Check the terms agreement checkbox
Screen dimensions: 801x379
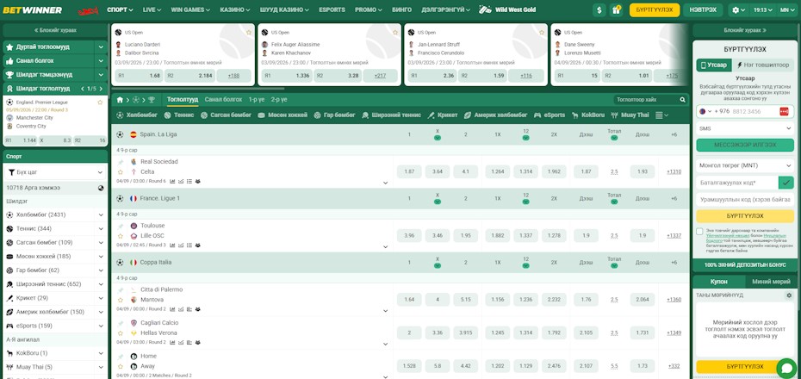pyautogui.click(x=699, y=232)
